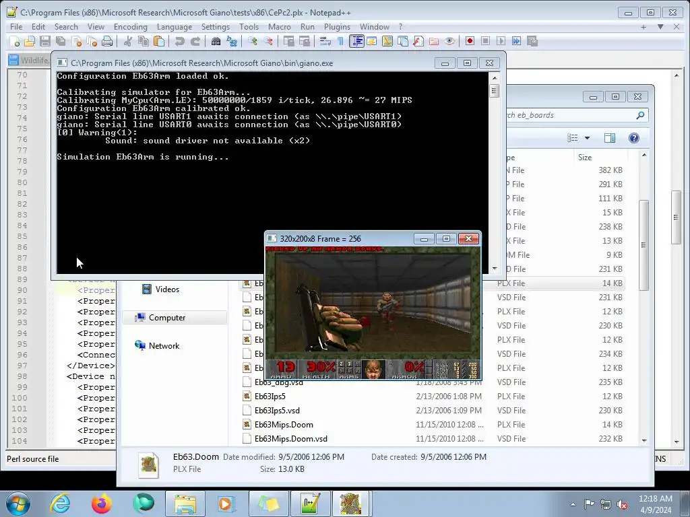
Task: Select the Eb63Mips.Doom file
Action: tap(284, 425)
